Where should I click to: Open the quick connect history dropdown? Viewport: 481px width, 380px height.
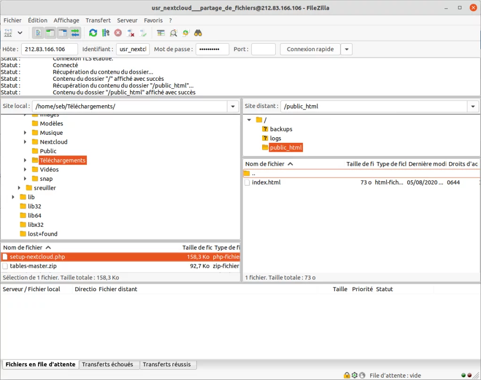[347, 49]
